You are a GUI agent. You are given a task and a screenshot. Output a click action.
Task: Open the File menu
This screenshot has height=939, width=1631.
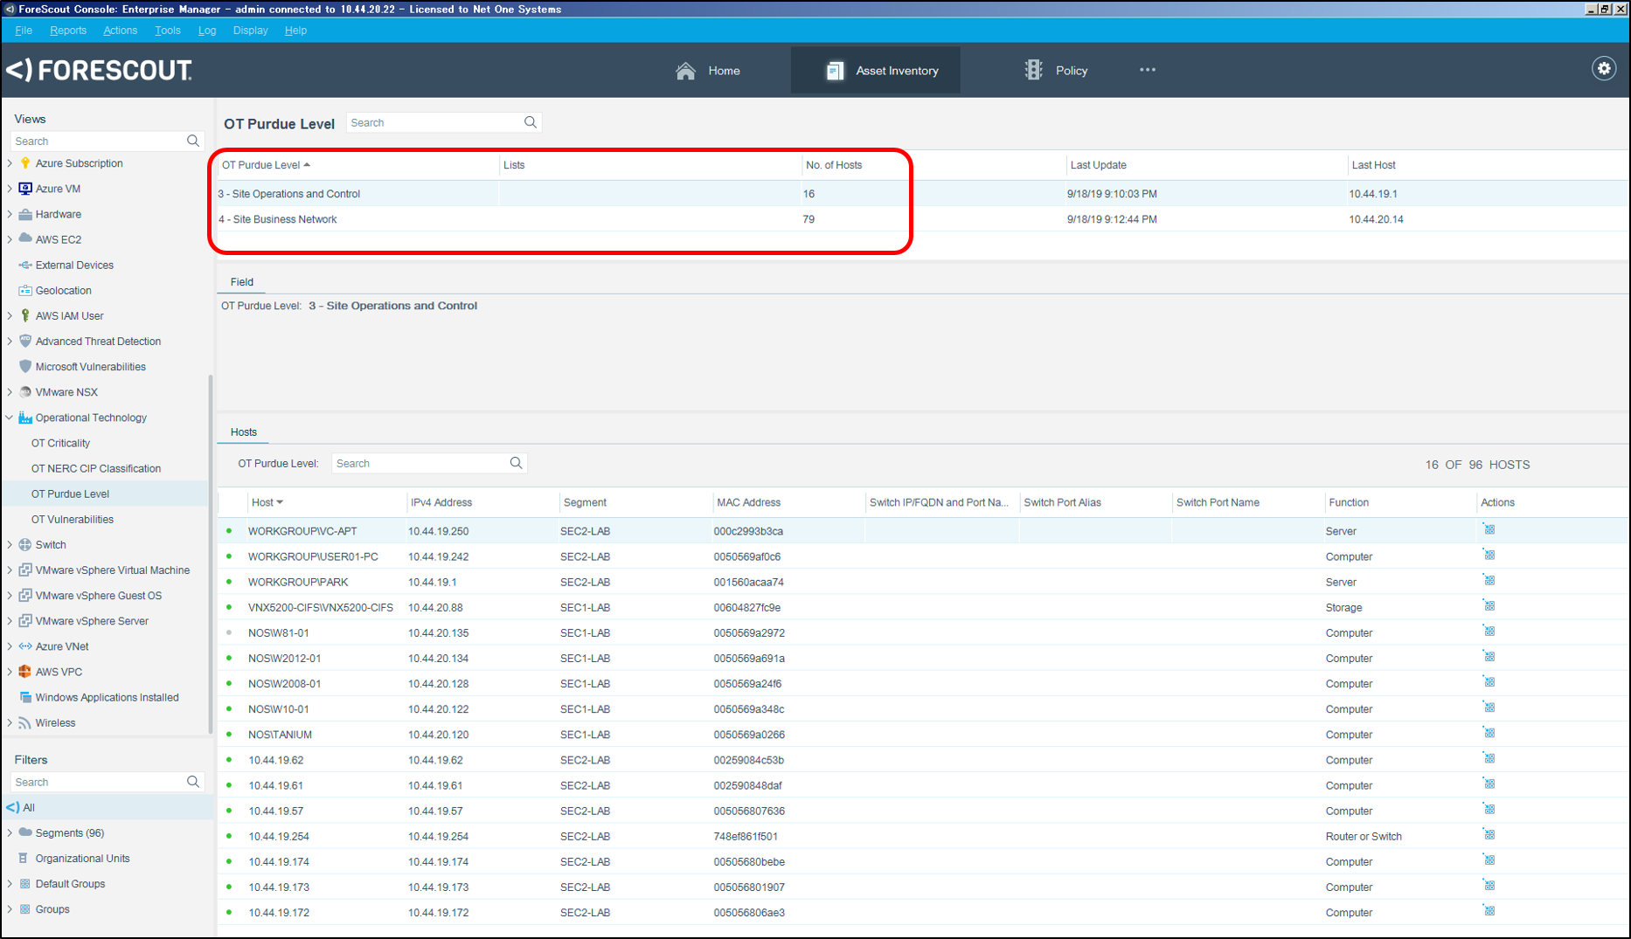point(24,30)
